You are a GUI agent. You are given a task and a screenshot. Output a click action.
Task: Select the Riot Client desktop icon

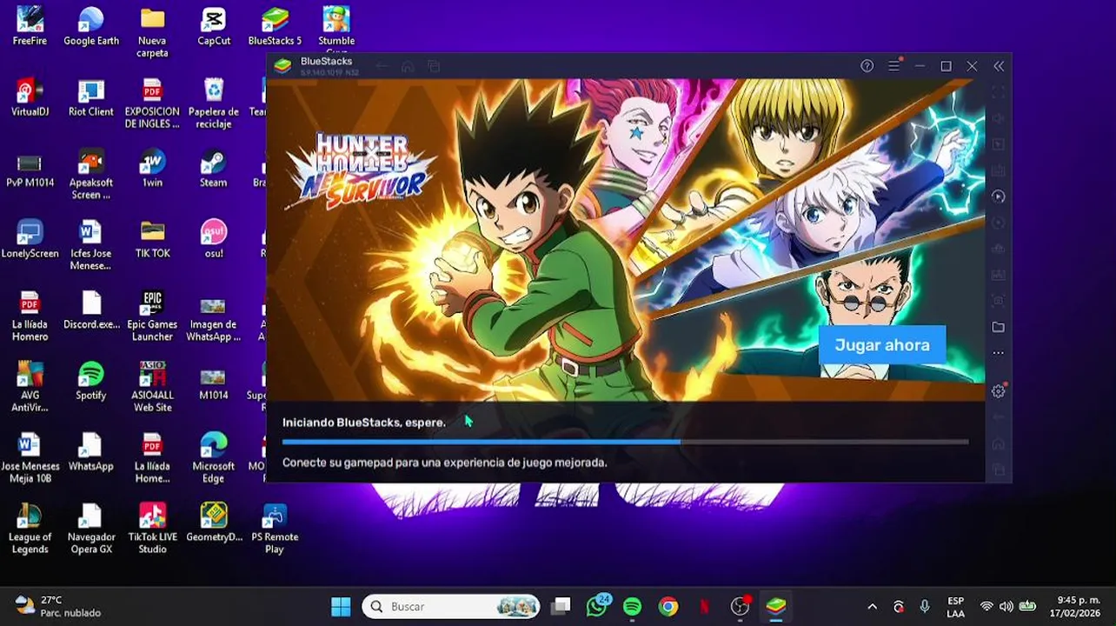91,97
